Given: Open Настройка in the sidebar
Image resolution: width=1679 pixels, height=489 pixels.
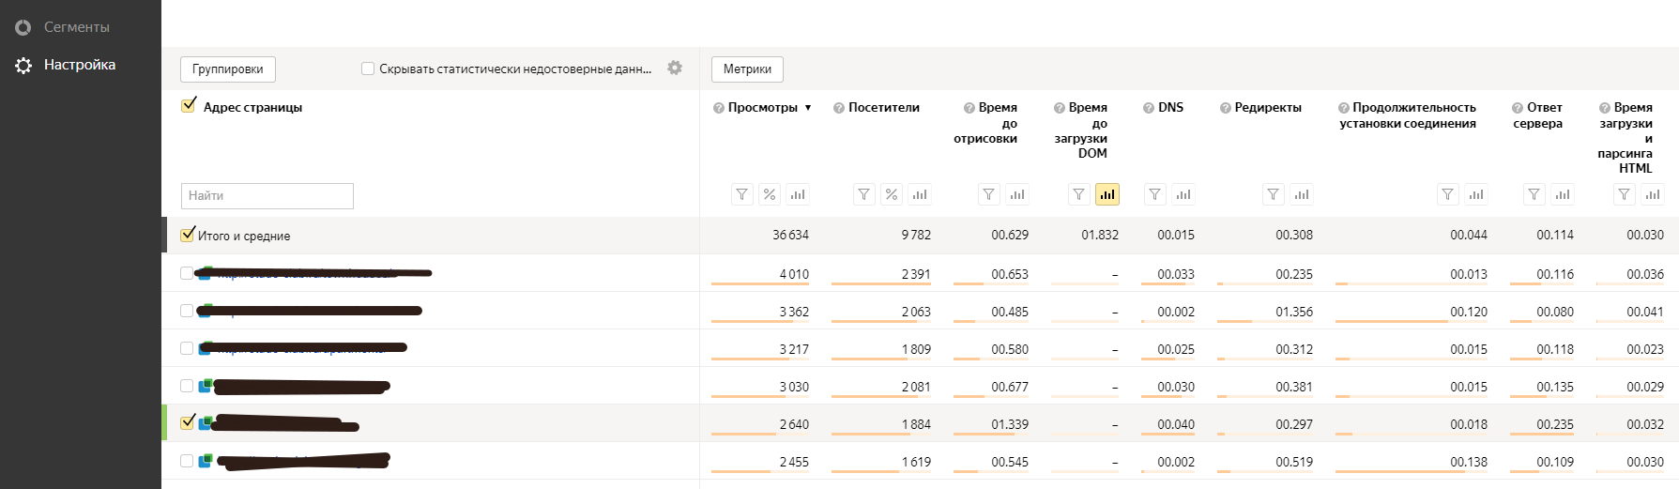Looking at the screenshot, I should 79,65.
